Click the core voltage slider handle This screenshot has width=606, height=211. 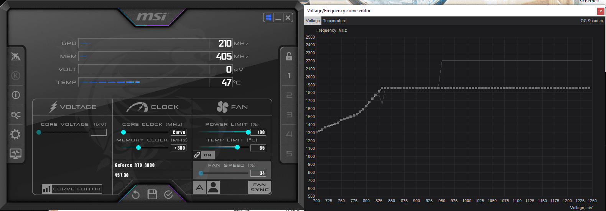click(39, 132)
